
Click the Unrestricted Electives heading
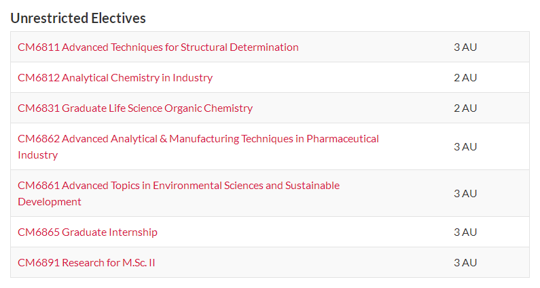point(78,18)
